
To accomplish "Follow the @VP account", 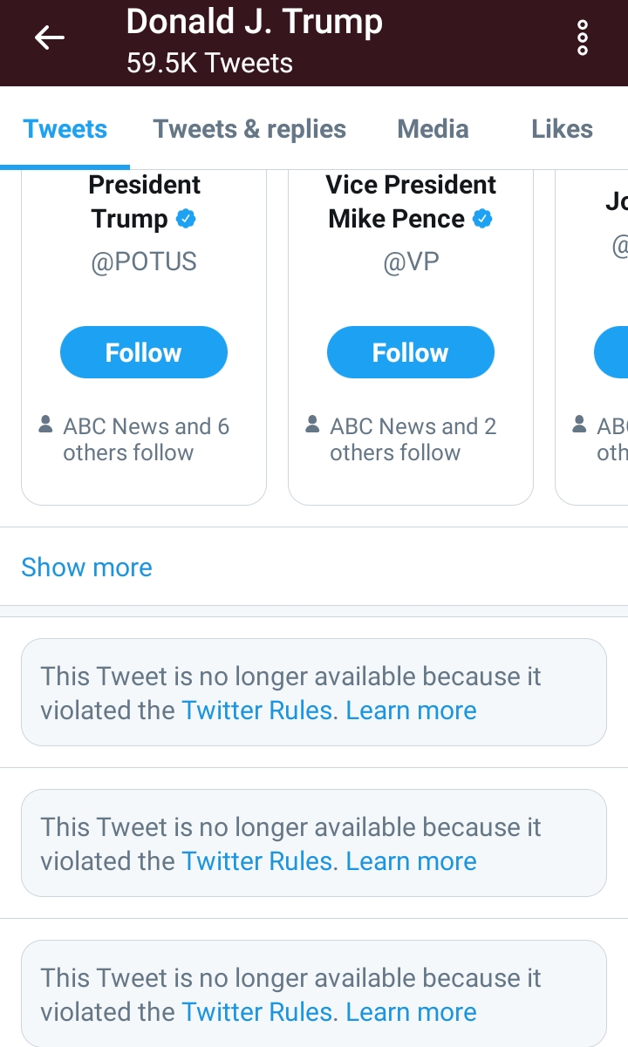I will [411, 352].
